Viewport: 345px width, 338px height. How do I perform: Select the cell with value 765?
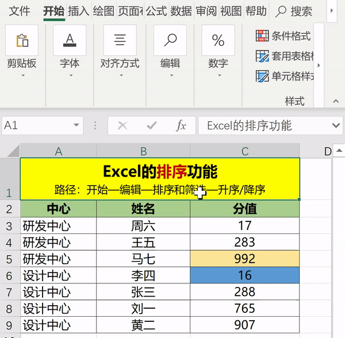[245, 308]
